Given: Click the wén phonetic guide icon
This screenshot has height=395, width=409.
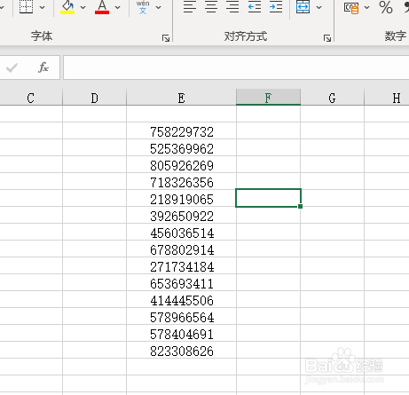Looking at the screenshot, I should coord(143,7).
